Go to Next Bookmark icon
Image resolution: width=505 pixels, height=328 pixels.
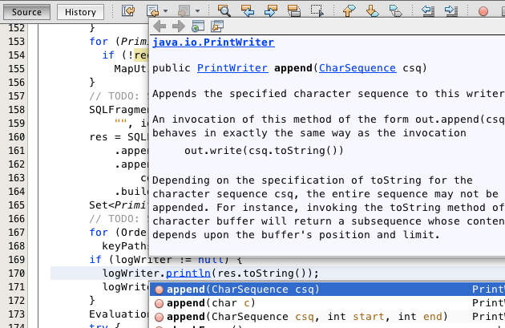pos(372,11)
